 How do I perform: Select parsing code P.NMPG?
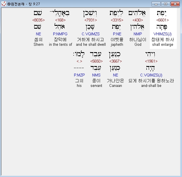pos(60,34)
